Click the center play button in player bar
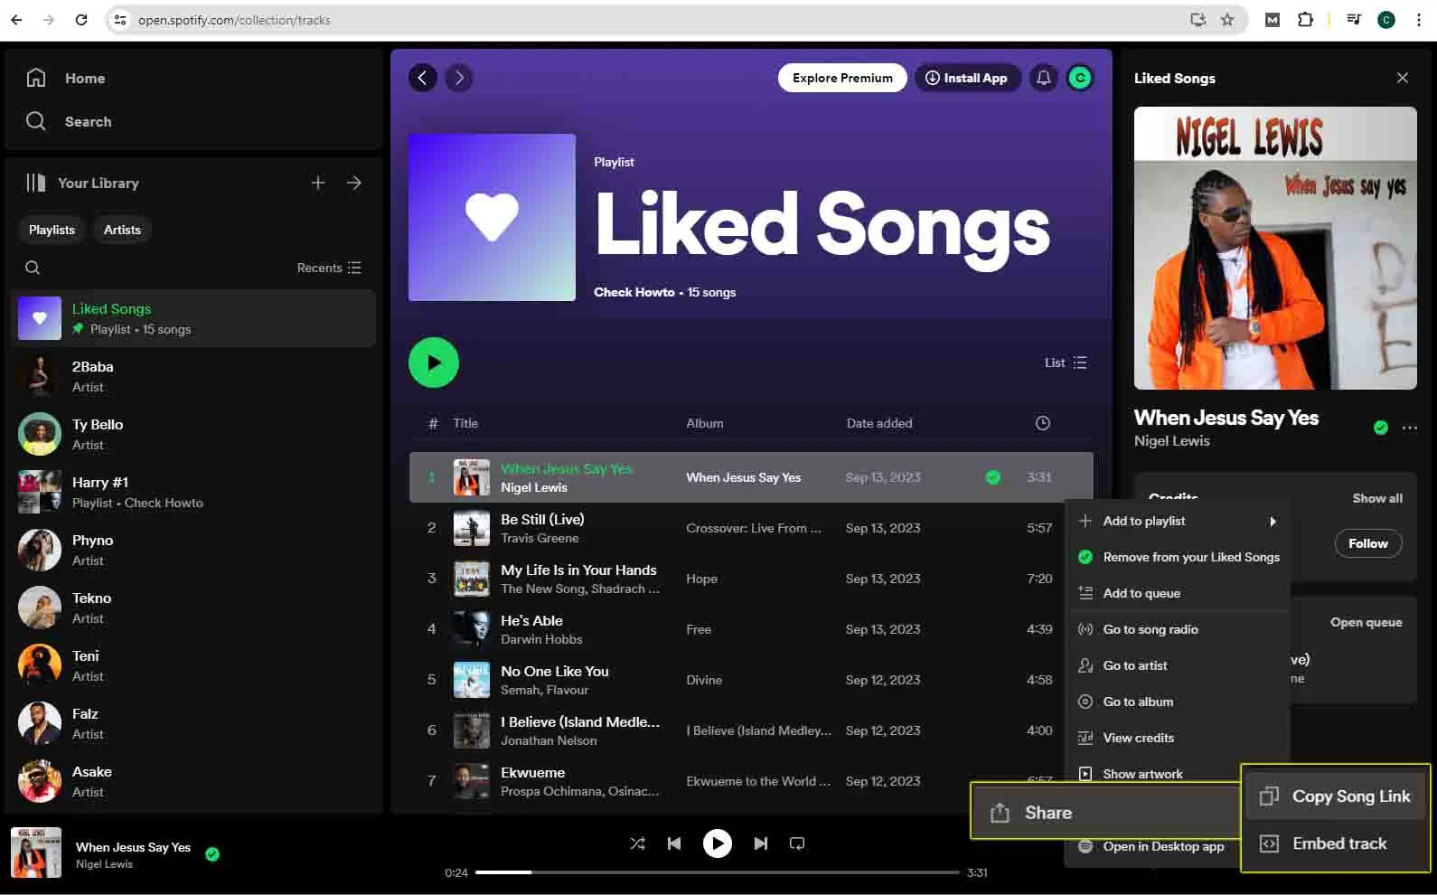This screenshot has height=895, width=1437. pos(718,843)
